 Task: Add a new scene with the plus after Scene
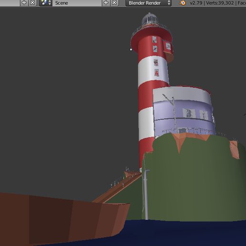click(106, 3)
